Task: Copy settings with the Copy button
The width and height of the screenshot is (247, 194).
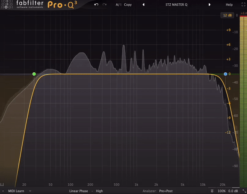Action: click(128, 5)
